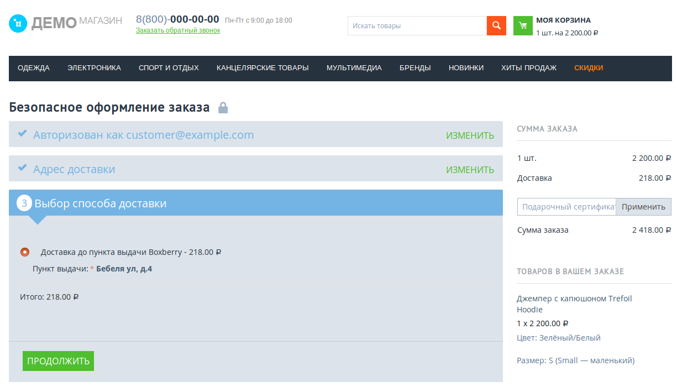The width and height of the screenshot is (677, 387).
Task: Open the Скидки menu item
Action: point(589,68)
